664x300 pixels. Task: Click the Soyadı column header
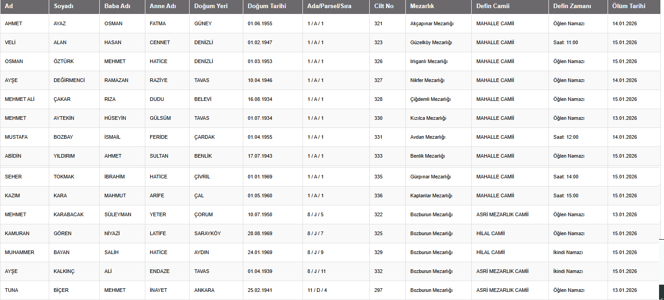point(64,6)
